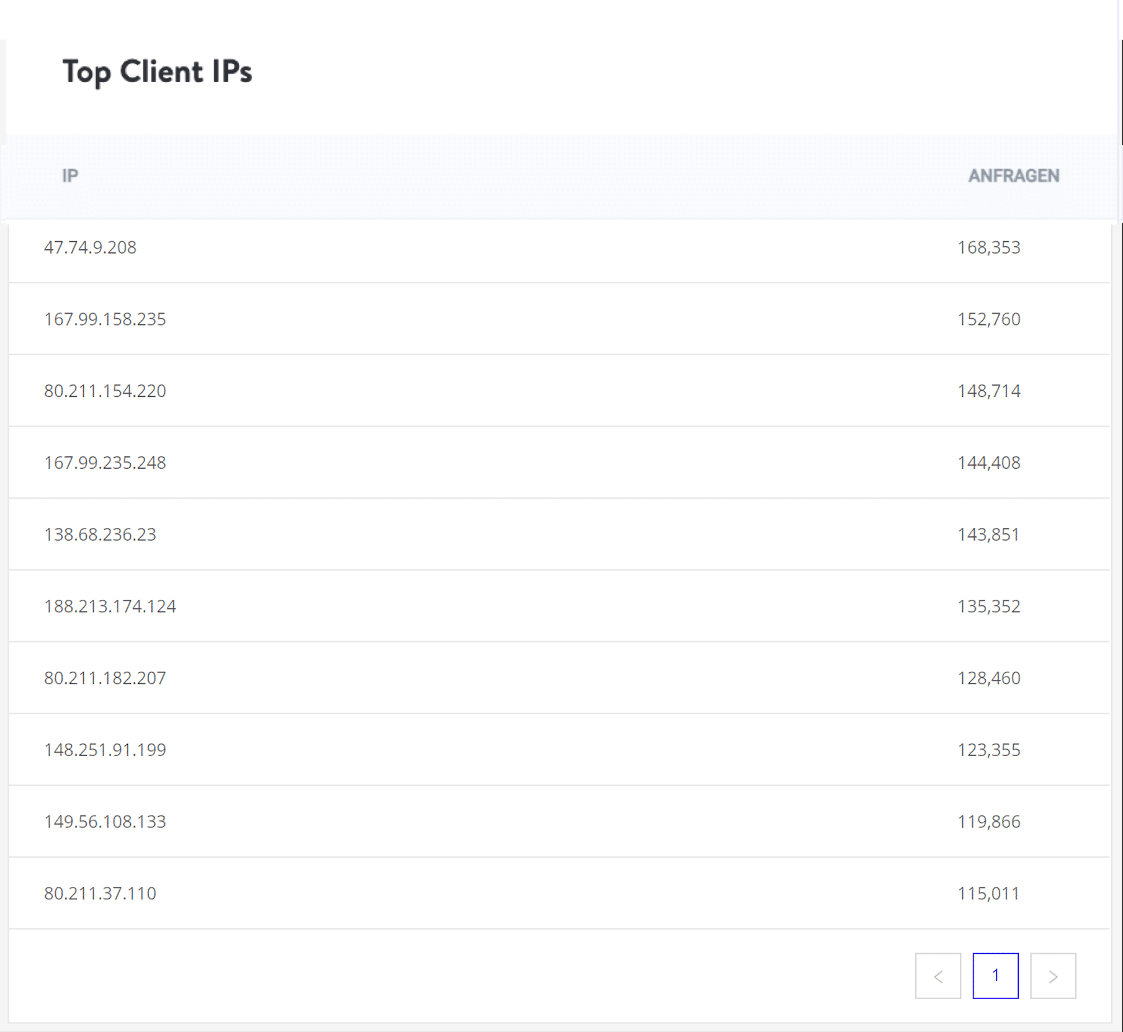Click the row for 167.99.235.248
The height and width of the screenshot is (1032, 1123).
pos(105,463)
